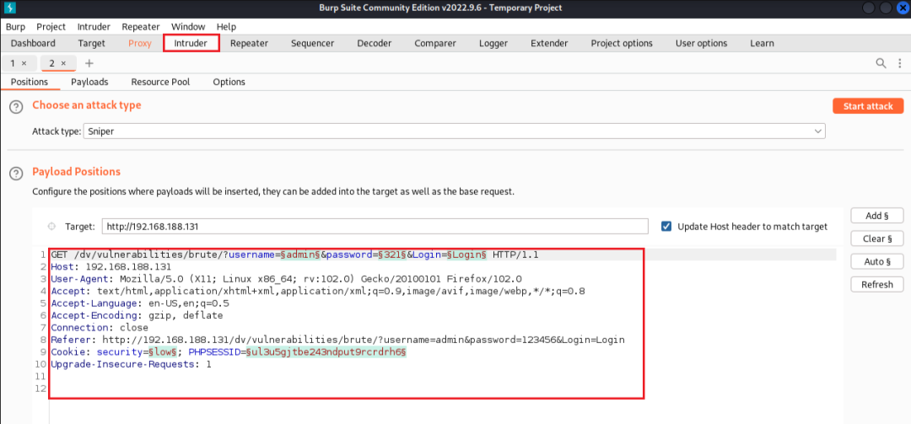Click the Start attack button

(868, 106)
